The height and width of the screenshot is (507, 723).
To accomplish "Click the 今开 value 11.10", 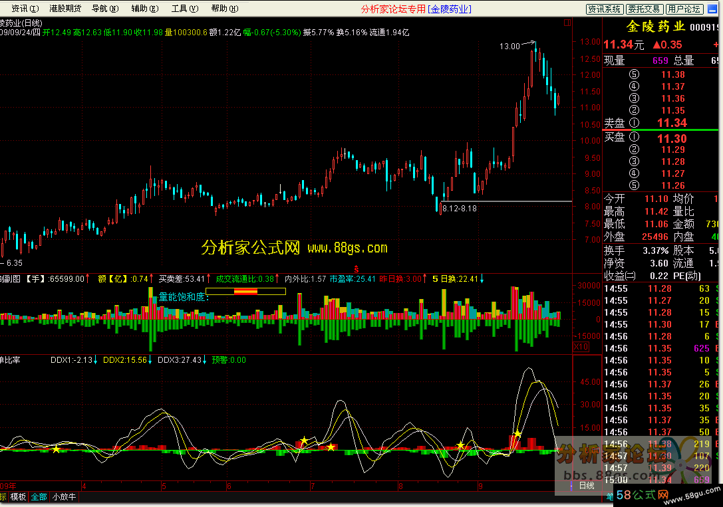I will pos(656,199).
